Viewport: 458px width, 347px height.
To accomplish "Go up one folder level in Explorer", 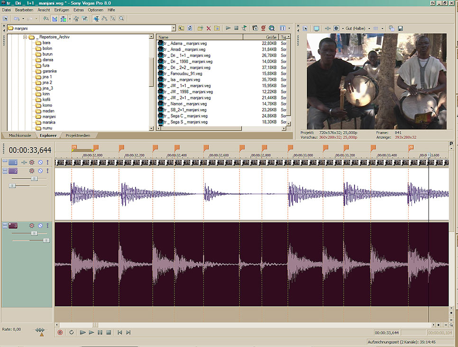I will click(x=182, y=28).
